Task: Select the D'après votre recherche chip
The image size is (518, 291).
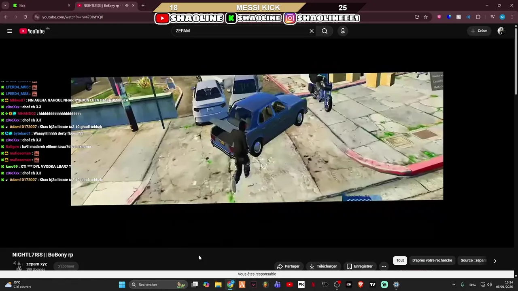Action: pyautogui.click(x=432, y=261)
